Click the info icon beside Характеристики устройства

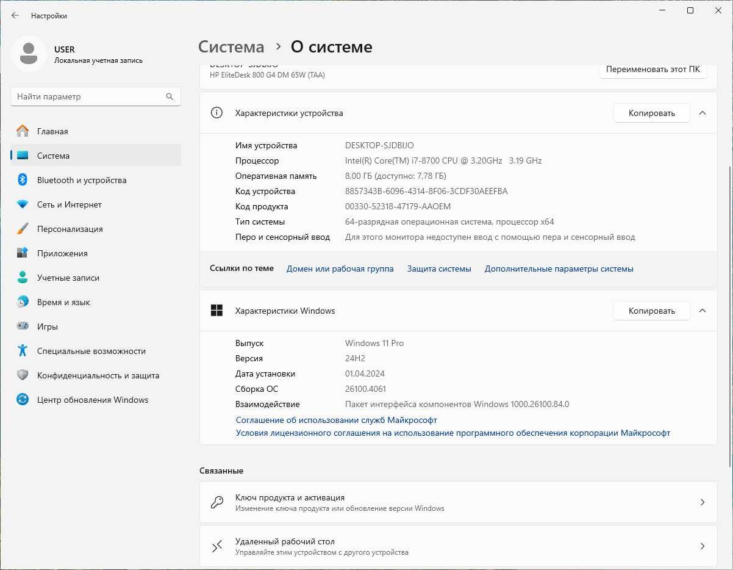click(x=216, y=113)
